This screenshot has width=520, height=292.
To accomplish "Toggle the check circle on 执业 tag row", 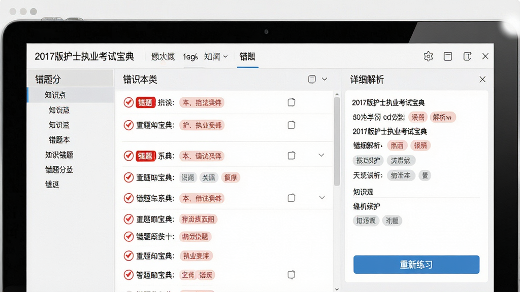I will click(x=128, y=255).
